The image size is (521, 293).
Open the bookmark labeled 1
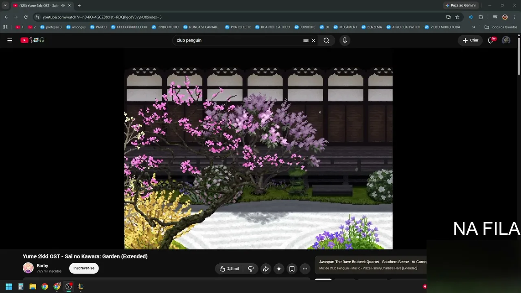(x=20, y=27)
